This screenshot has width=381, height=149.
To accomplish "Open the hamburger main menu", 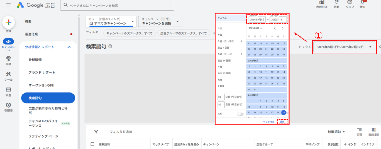I will (x=8, y=5).
